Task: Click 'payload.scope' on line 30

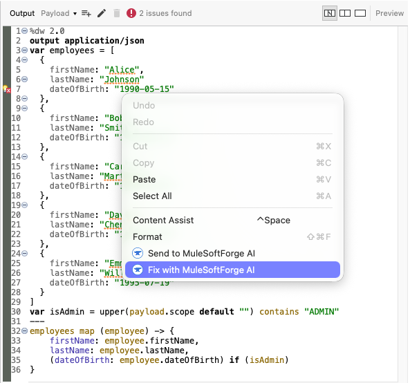Action: click(x=162, y=312)
